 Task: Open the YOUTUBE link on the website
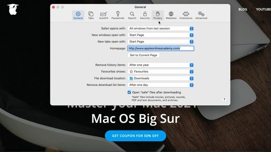[x=263, y=9]
